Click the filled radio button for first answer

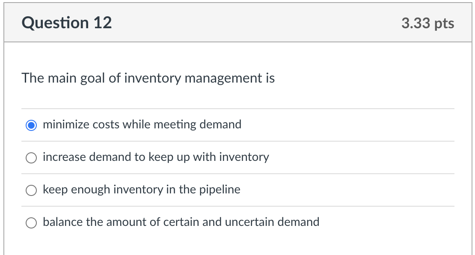click(x=31, y=125)
